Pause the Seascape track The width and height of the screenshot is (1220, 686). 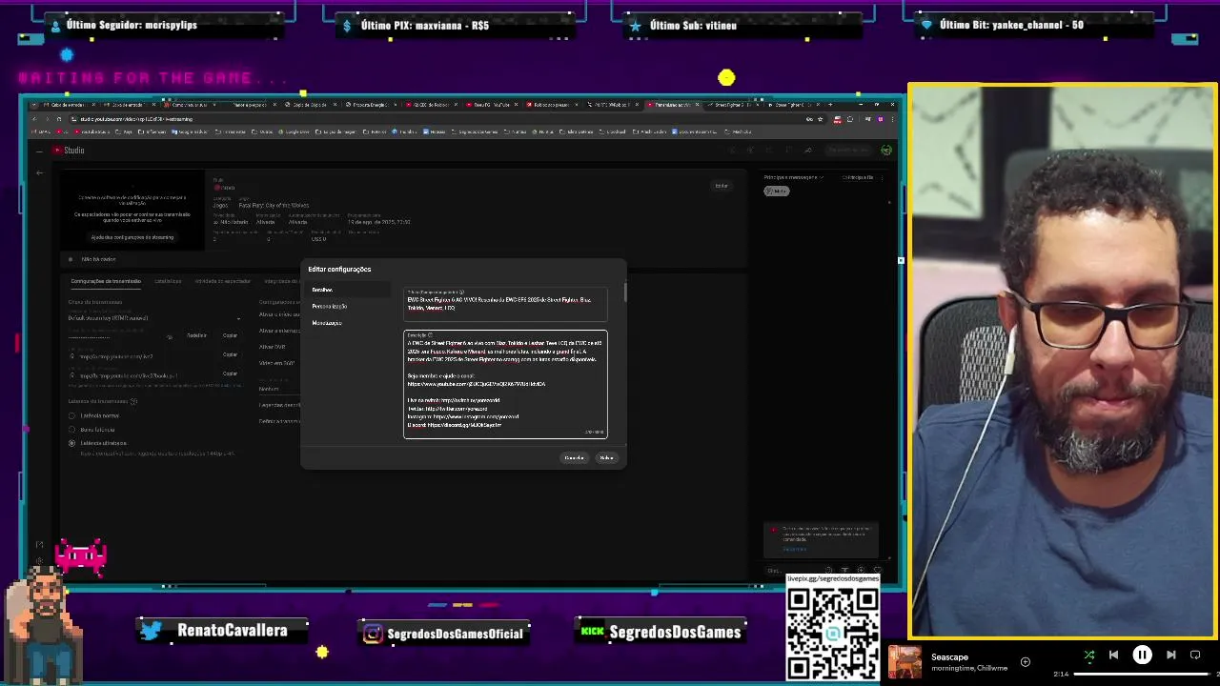(x=1142, y=655)
